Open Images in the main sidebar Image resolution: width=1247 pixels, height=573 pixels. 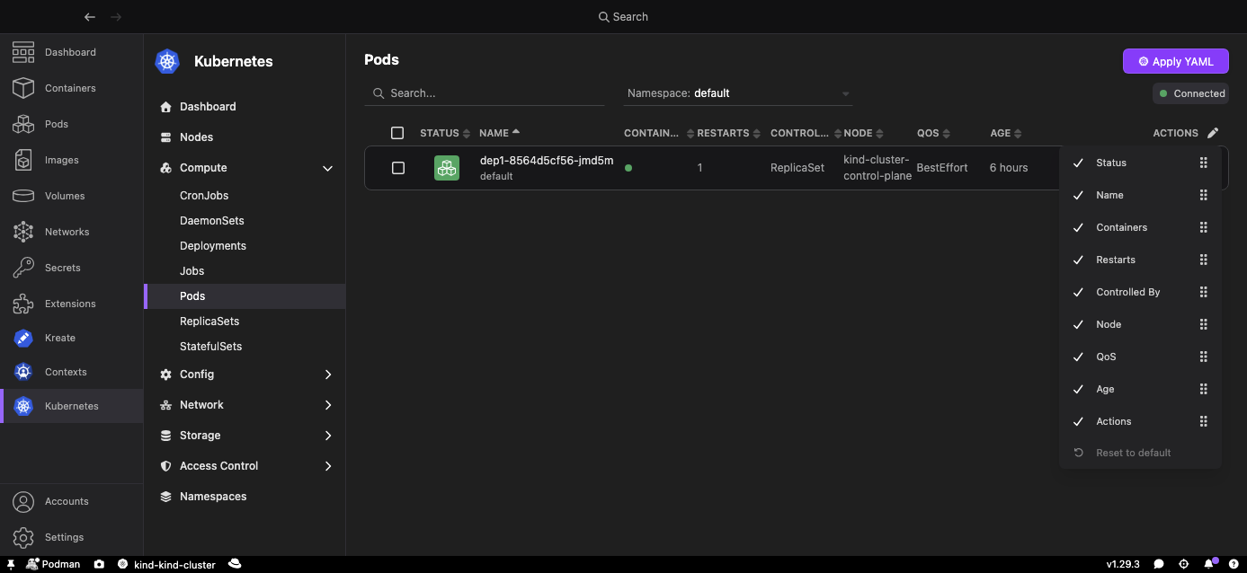(71, 160)
